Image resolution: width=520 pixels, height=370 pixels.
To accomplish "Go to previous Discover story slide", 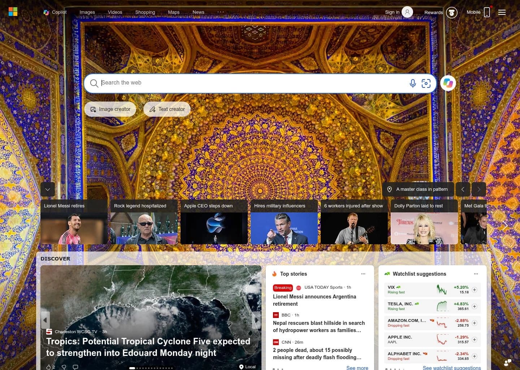I will (45, 320).
